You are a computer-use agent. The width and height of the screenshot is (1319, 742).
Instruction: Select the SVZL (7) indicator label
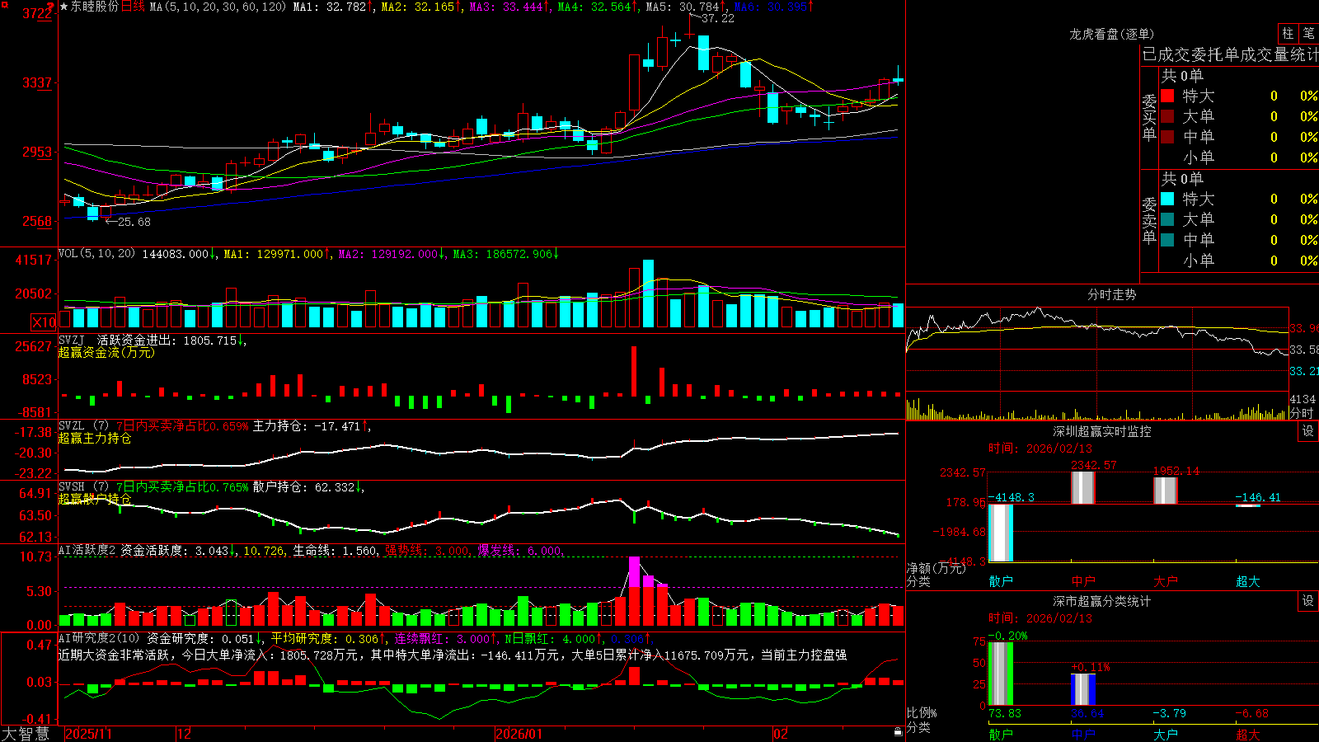83,425
